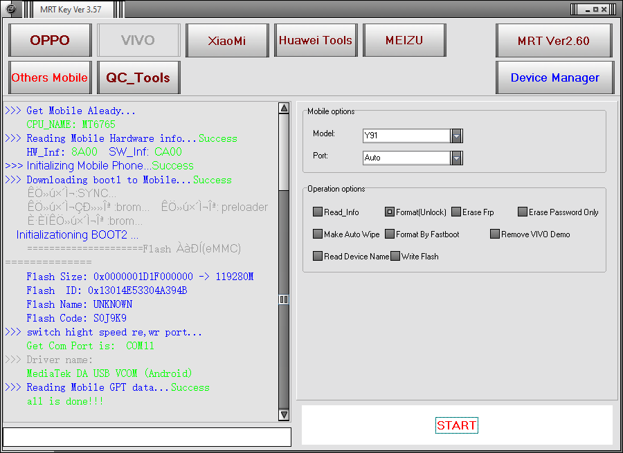Maximize the MRT Key window
Viewport: 623px width, 453px height.
(595, 10)
